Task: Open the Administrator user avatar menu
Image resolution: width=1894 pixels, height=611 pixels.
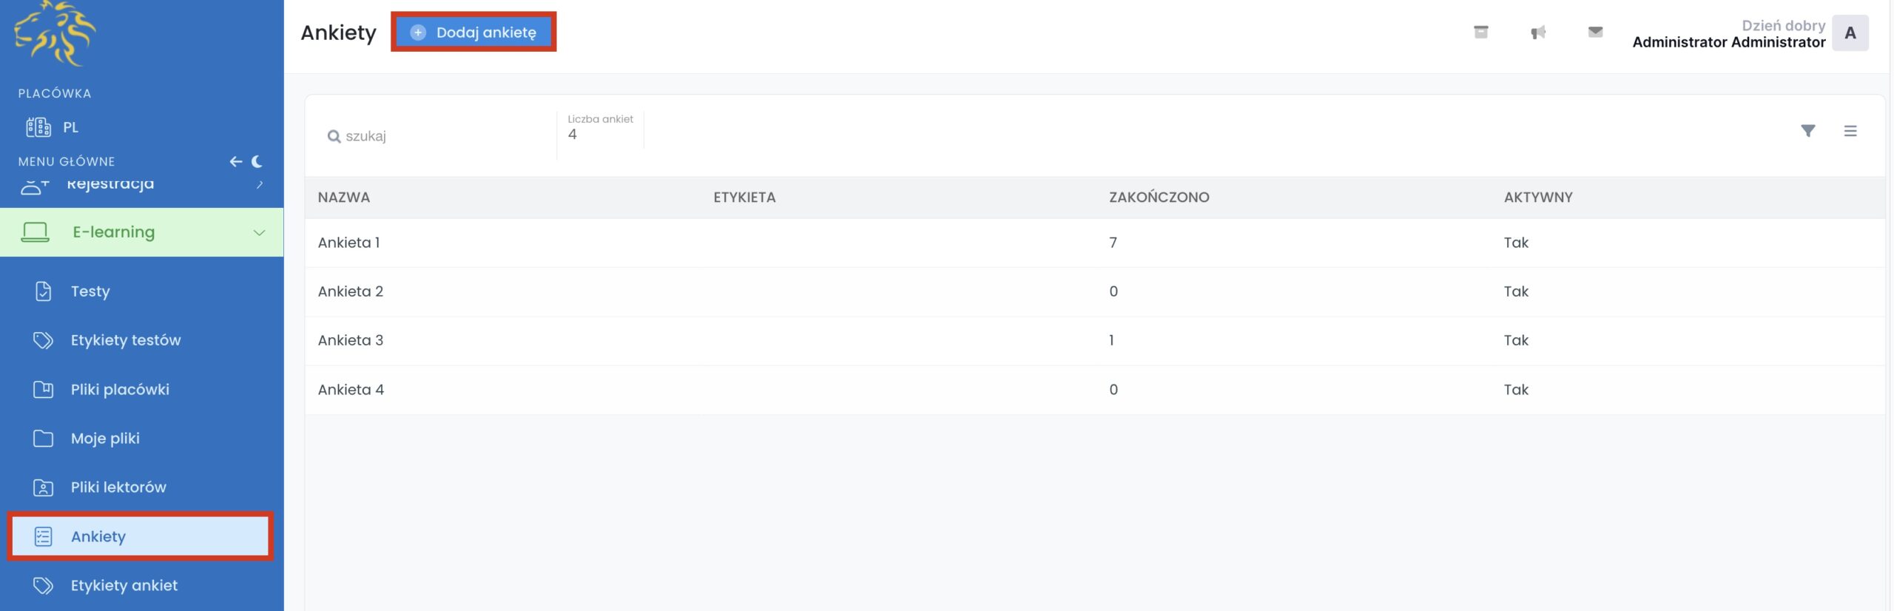Action: (x=1850, y=33)
